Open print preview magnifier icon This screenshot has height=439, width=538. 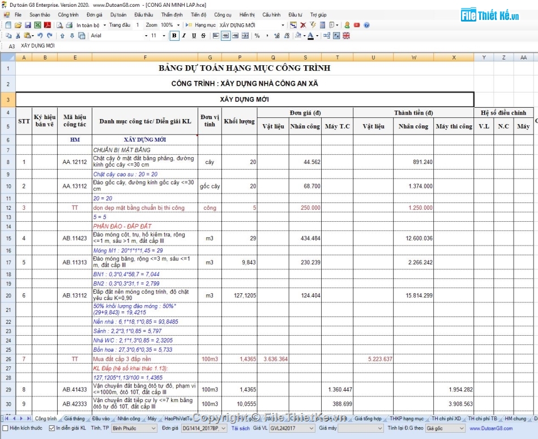tap(59, 25)
